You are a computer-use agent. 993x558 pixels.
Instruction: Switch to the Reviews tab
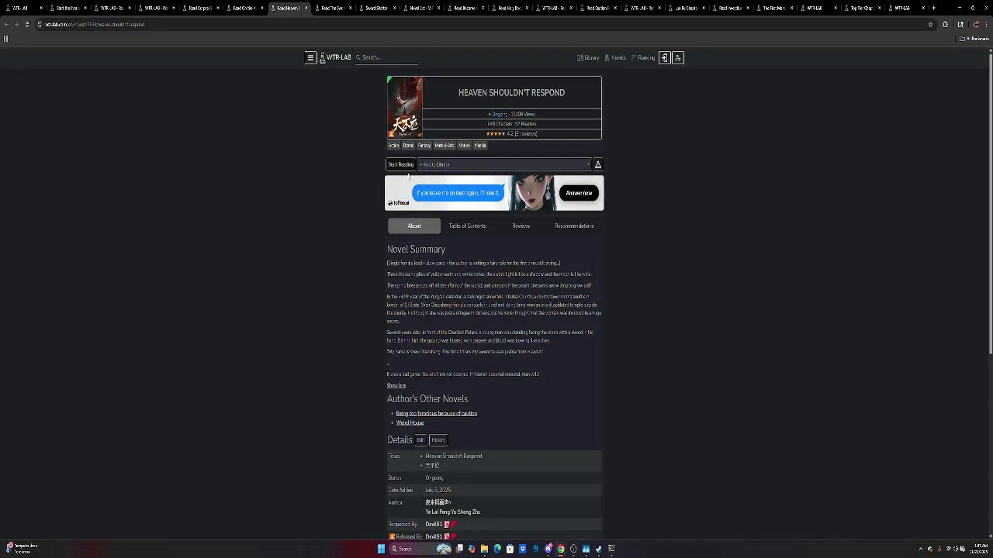click(x=521, y=226)
